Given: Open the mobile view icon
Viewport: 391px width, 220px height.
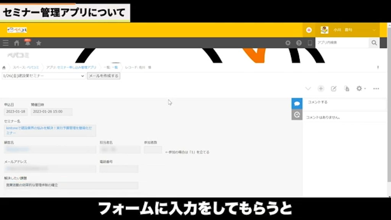Looking at the screenshot, I should tap(309, 43).
